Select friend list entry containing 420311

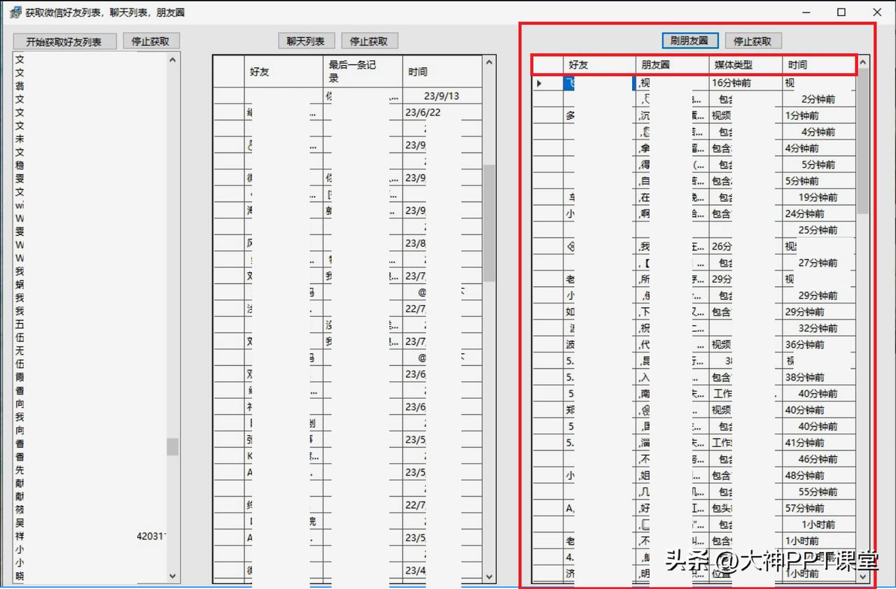pos(90,537)
